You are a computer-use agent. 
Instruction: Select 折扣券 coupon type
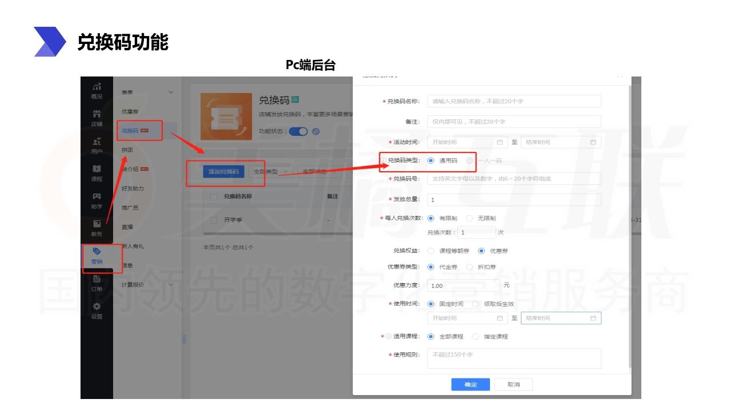[x=469, y=267]
